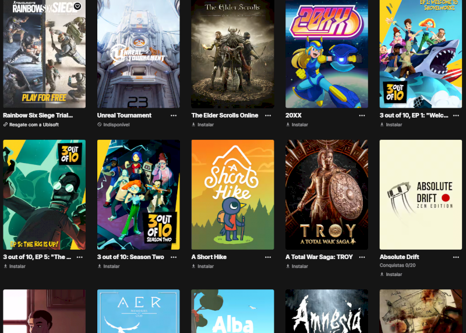This screenshot has height=333, width=466.
Task: Open the 20XX cover art
Action: coord(327,54)
